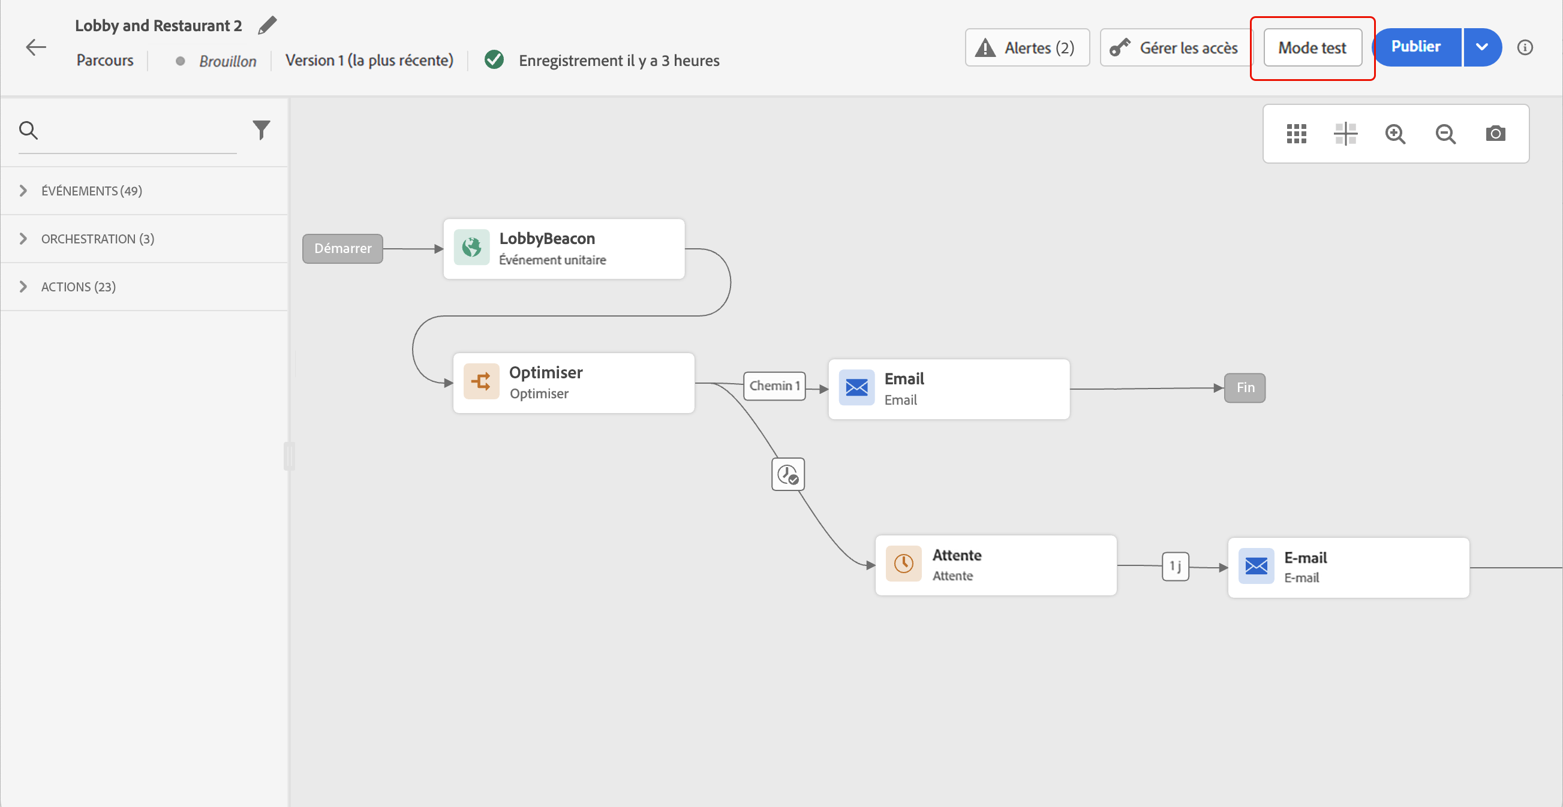Expand the ACTIONS (23) section
The height and width of the screenshot is (807, 1563).
pyautogui.click(x=77, y=287)
